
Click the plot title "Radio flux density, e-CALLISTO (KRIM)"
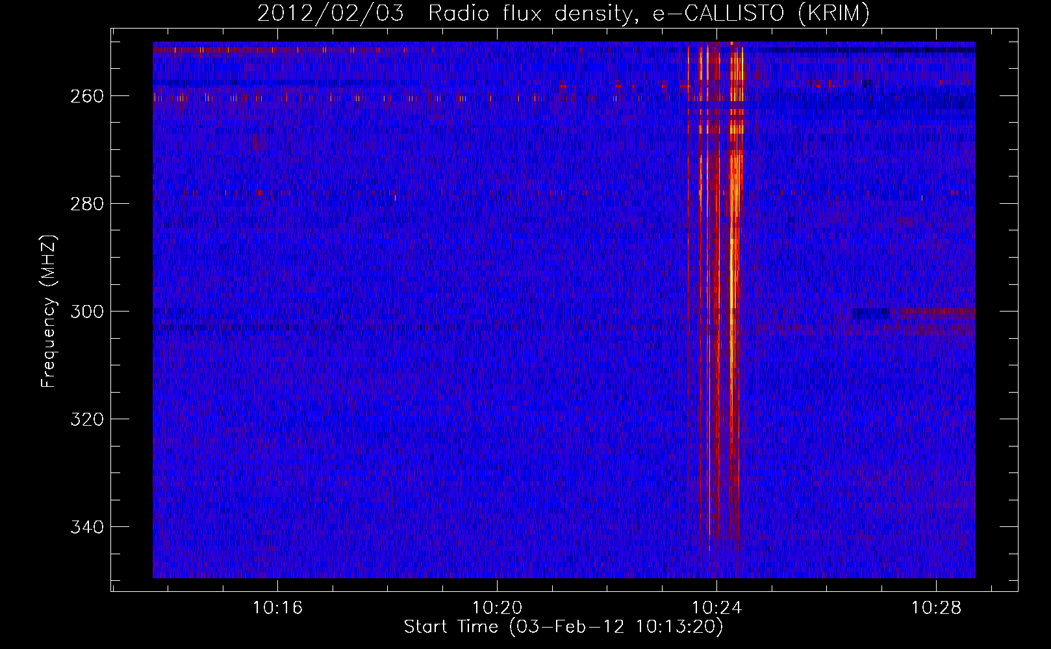[649, 14]
